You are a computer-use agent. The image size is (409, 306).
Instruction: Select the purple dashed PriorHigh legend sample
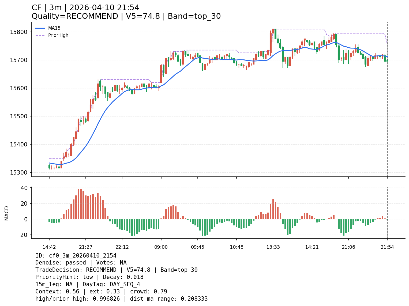pos(40,35)
